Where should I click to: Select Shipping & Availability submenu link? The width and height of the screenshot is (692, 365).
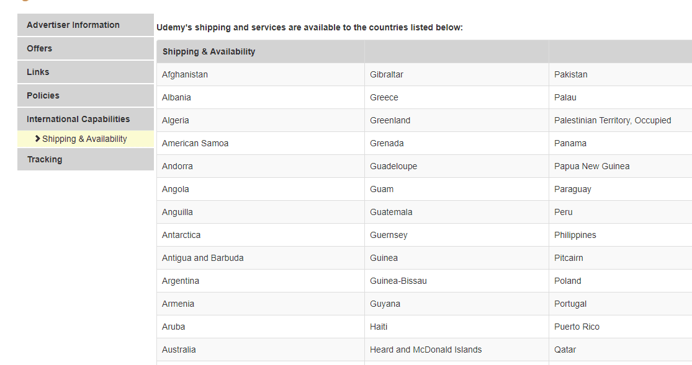point(84,139)
